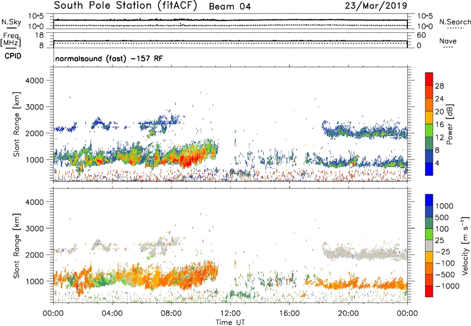This screenshot has height=326, width=471.
Task: Click the N.Search legend label
Action: click(x=455, y=22)
